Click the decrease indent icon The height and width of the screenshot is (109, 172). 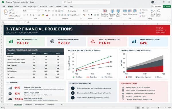point(62,15)
